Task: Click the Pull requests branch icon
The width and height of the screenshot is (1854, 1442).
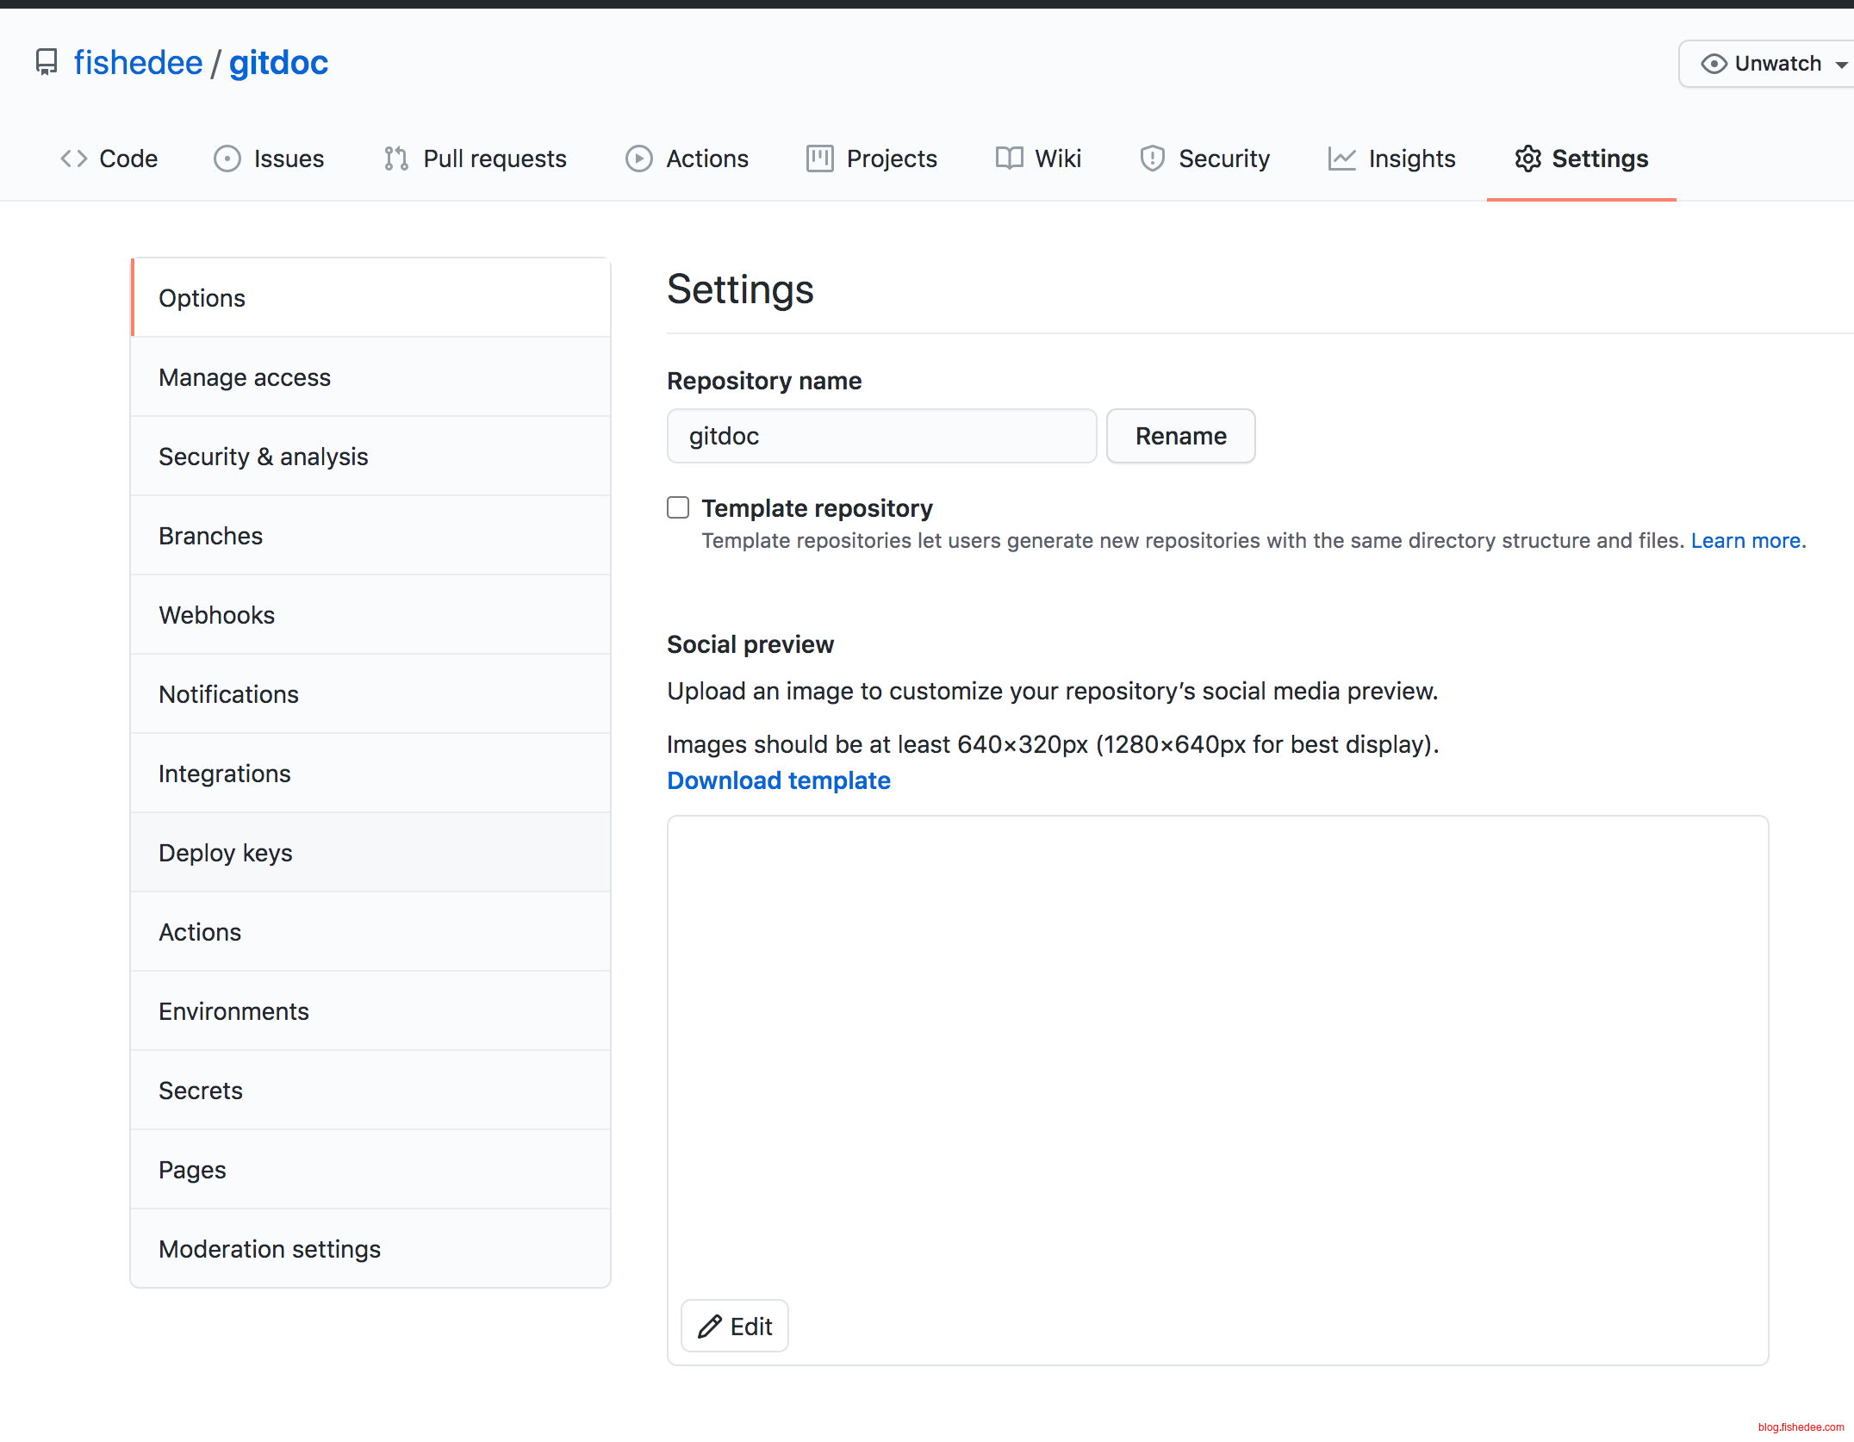Action: [x=396, y=158]
